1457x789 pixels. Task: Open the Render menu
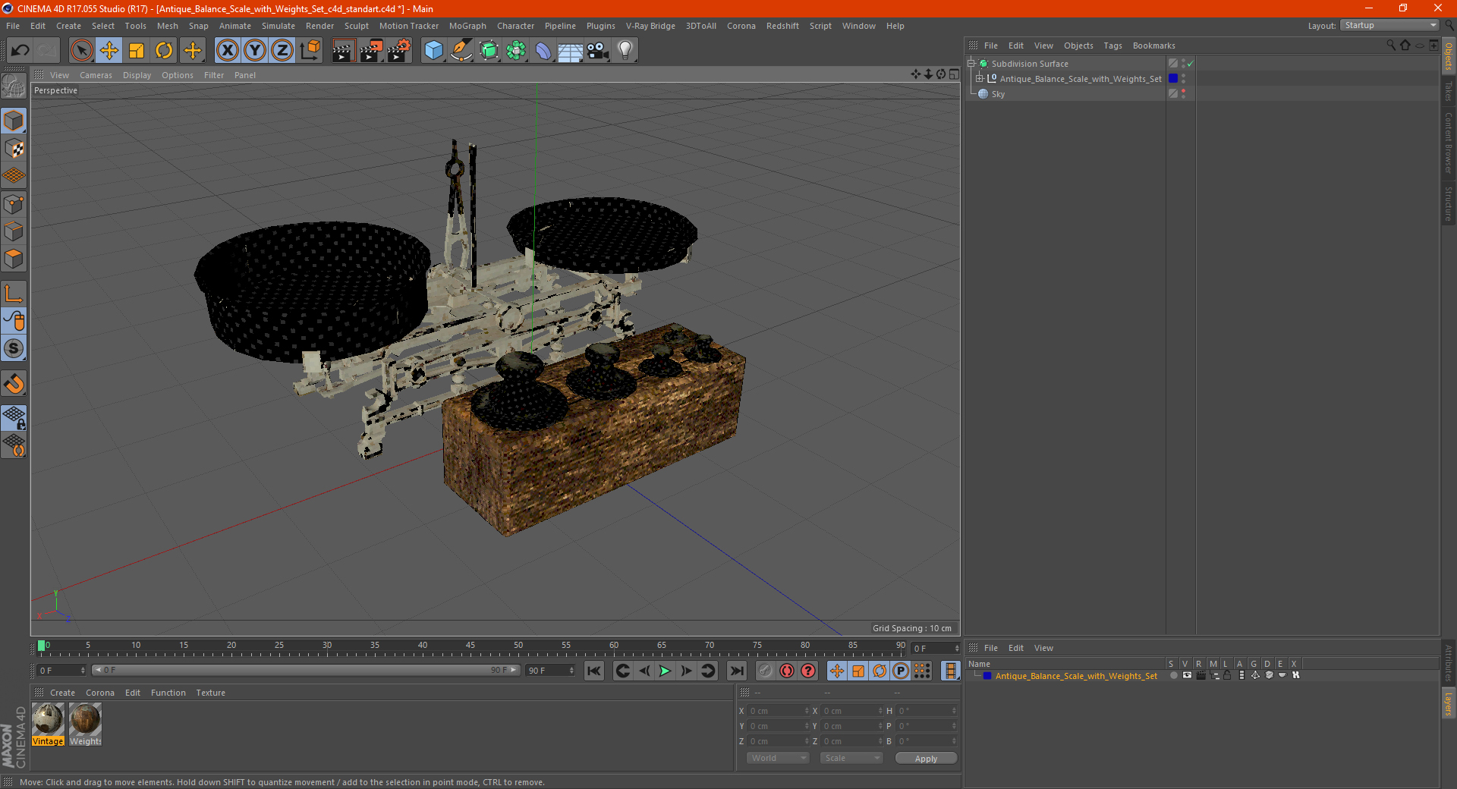[319, 26]
